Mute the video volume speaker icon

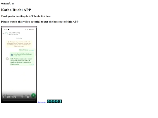coord(22,97)
